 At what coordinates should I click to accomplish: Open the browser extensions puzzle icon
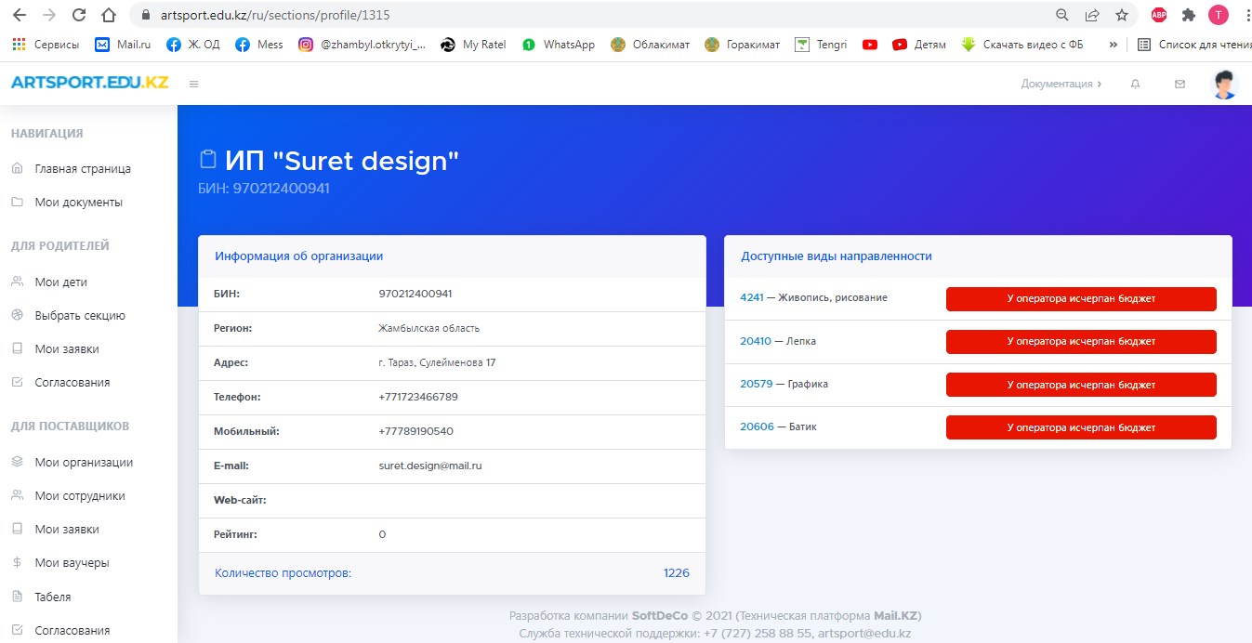pyautogui.click(x=1188, y=16)
